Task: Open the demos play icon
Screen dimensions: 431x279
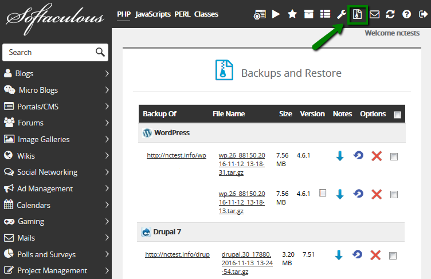Action: 276,14
